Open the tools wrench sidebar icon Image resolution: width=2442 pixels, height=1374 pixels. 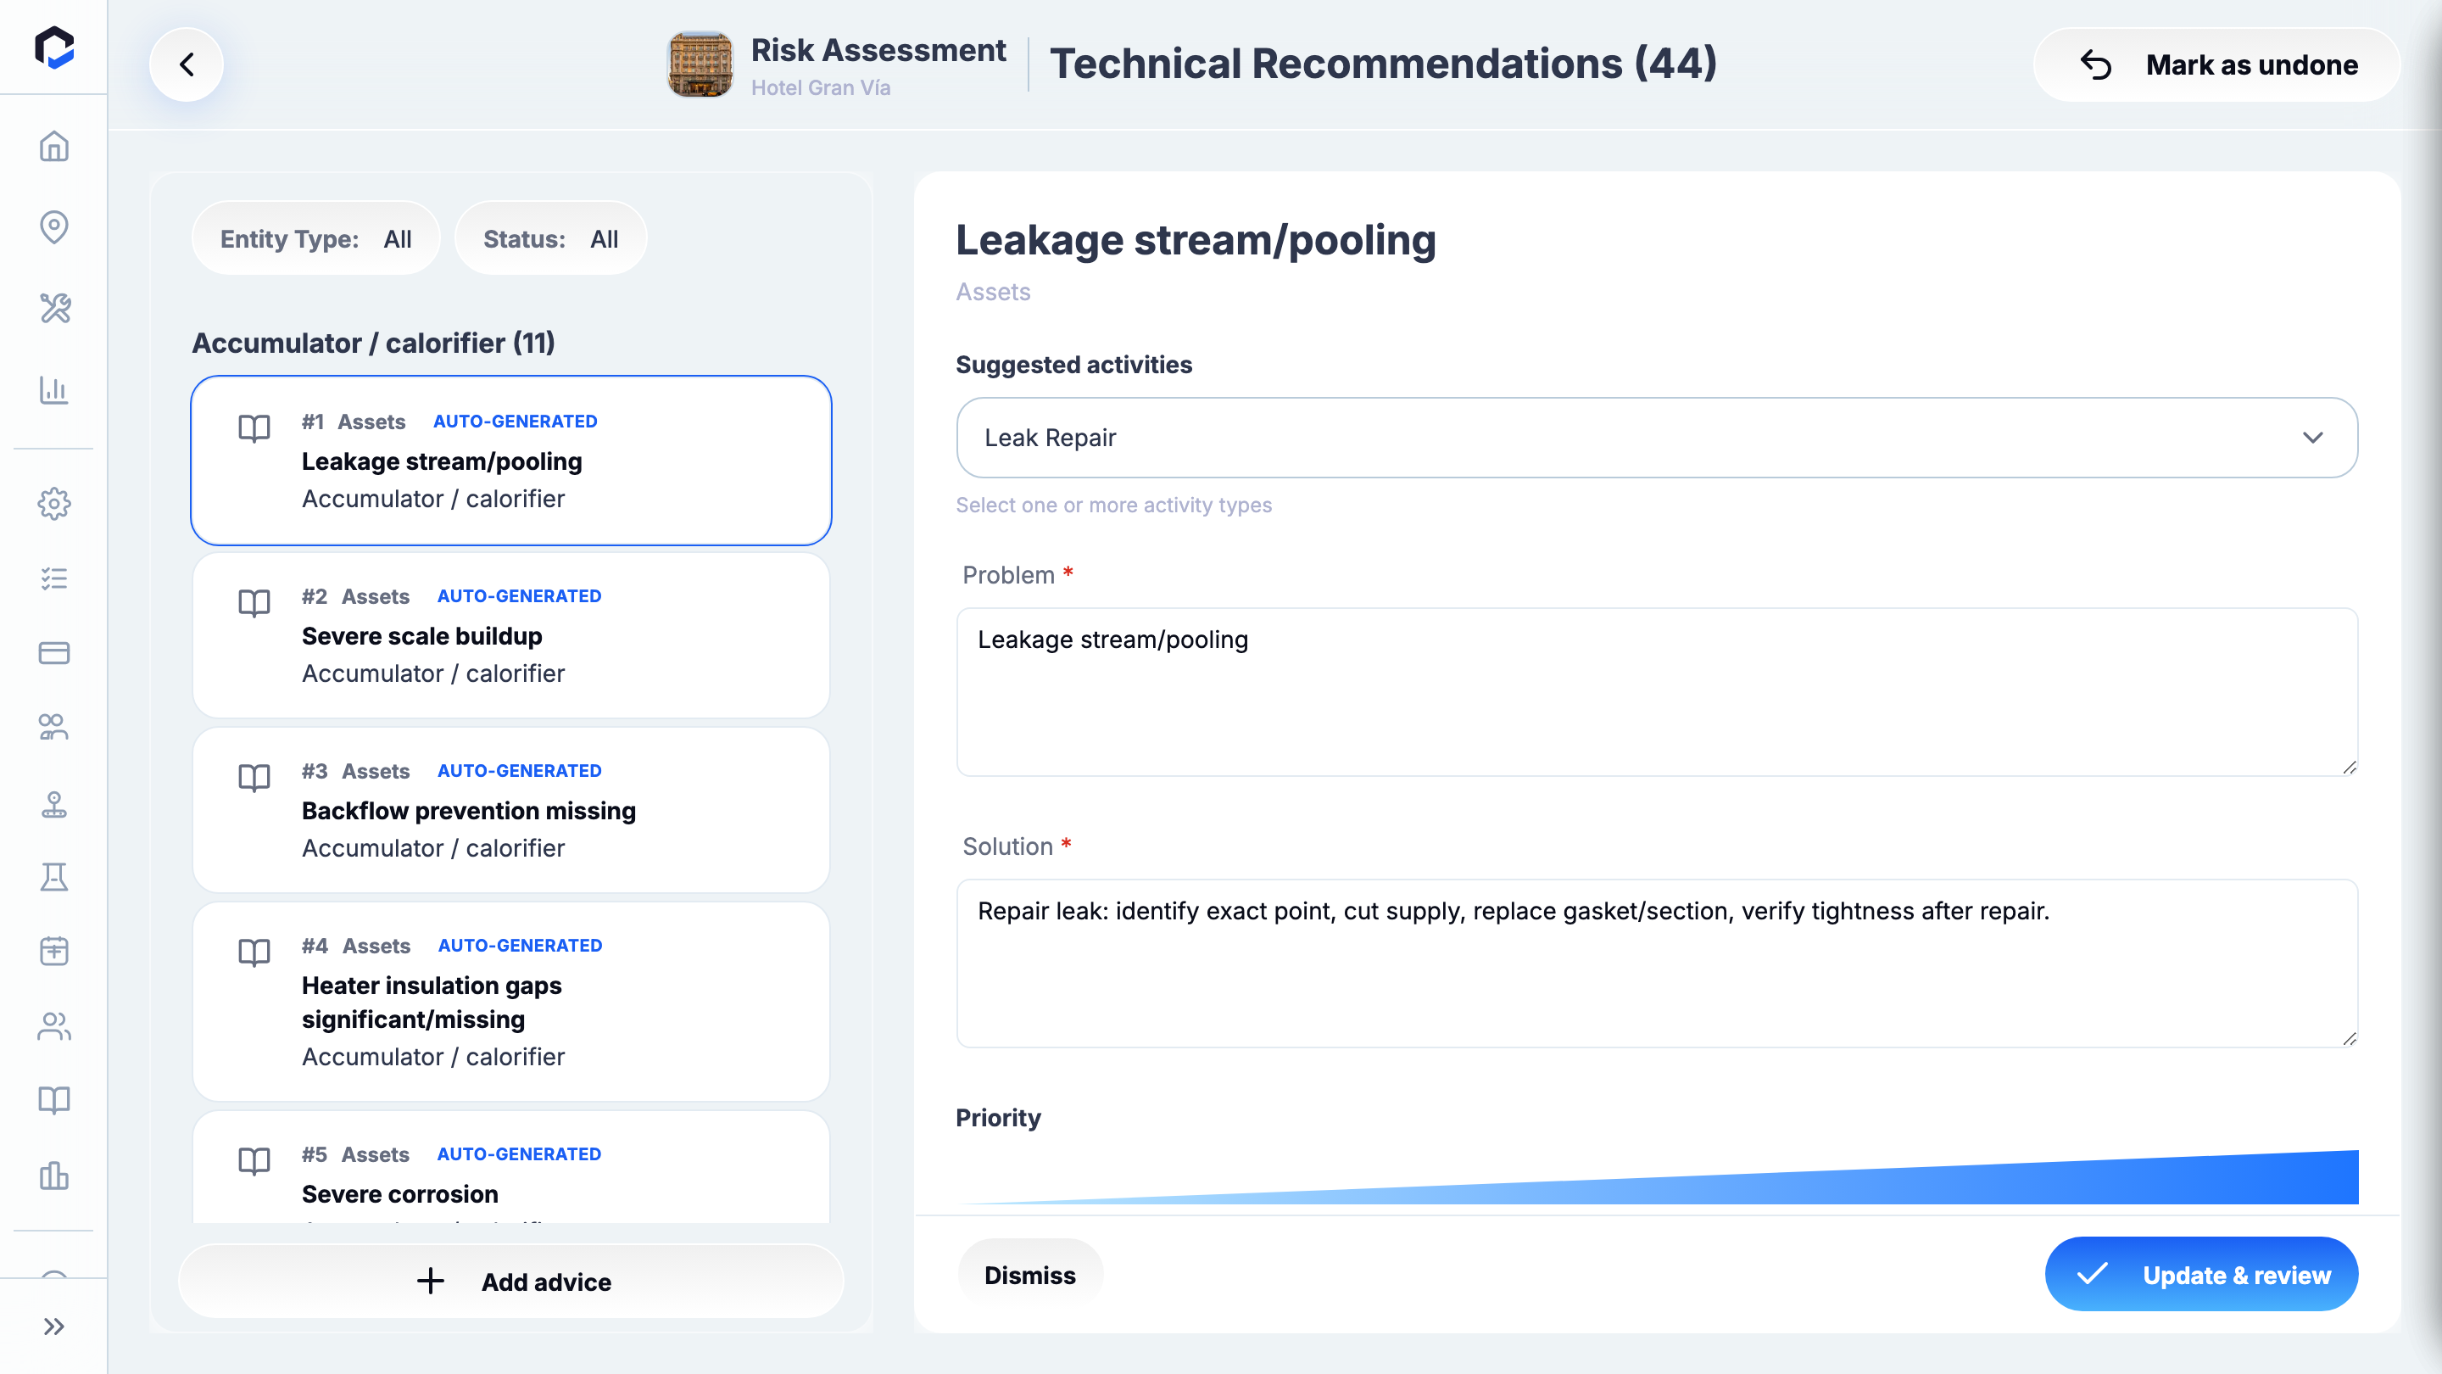pyautogui.click(x=54, y=308)
